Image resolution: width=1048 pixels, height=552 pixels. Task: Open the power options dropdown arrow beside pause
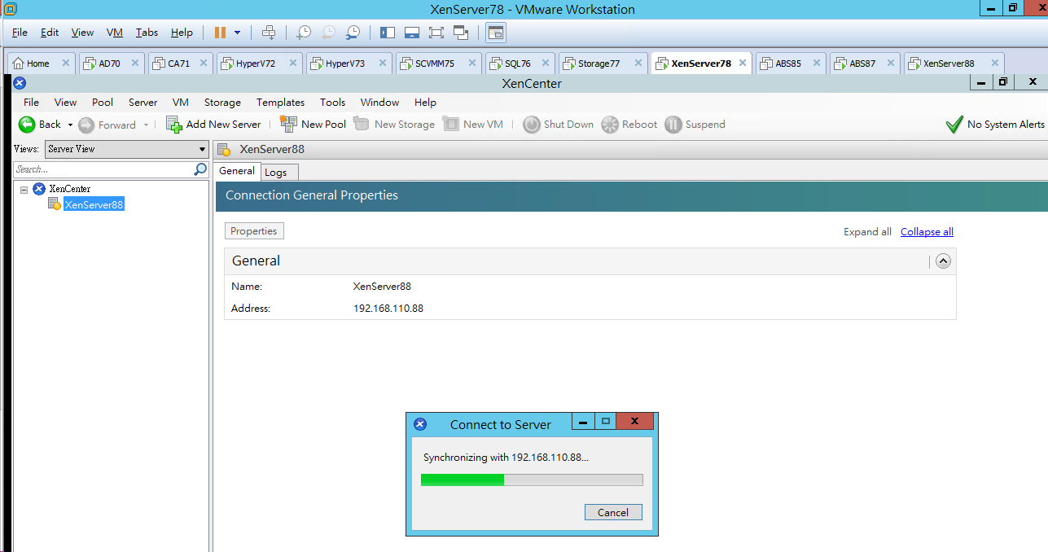238,33
